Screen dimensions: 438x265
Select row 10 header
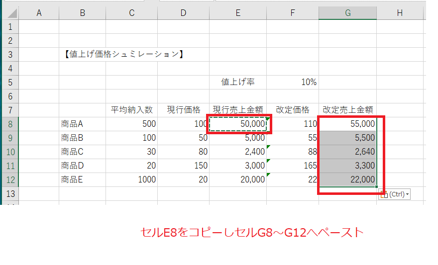[x=10, y=152]
